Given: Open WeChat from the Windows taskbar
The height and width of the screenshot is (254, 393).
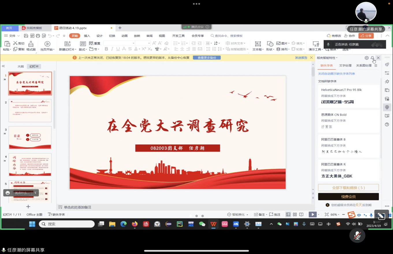Looking at the screenshot, I should pos(202,224).
